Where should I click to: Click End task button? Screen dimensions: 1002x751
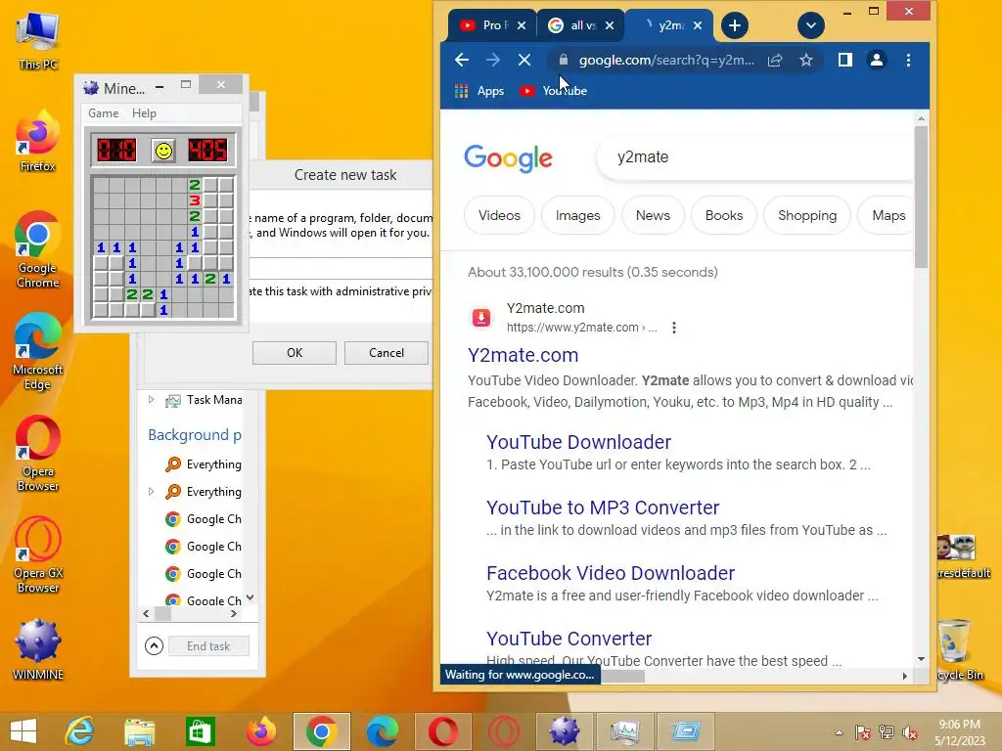[x=208, y=645]
